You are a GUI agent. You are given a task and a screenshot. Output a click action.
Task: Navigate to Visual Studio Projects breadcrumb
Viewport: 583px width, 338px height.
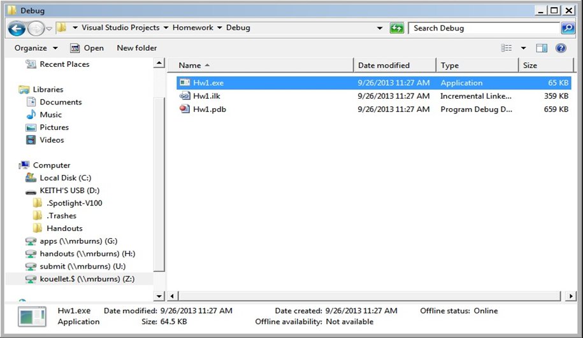(120, 27)
